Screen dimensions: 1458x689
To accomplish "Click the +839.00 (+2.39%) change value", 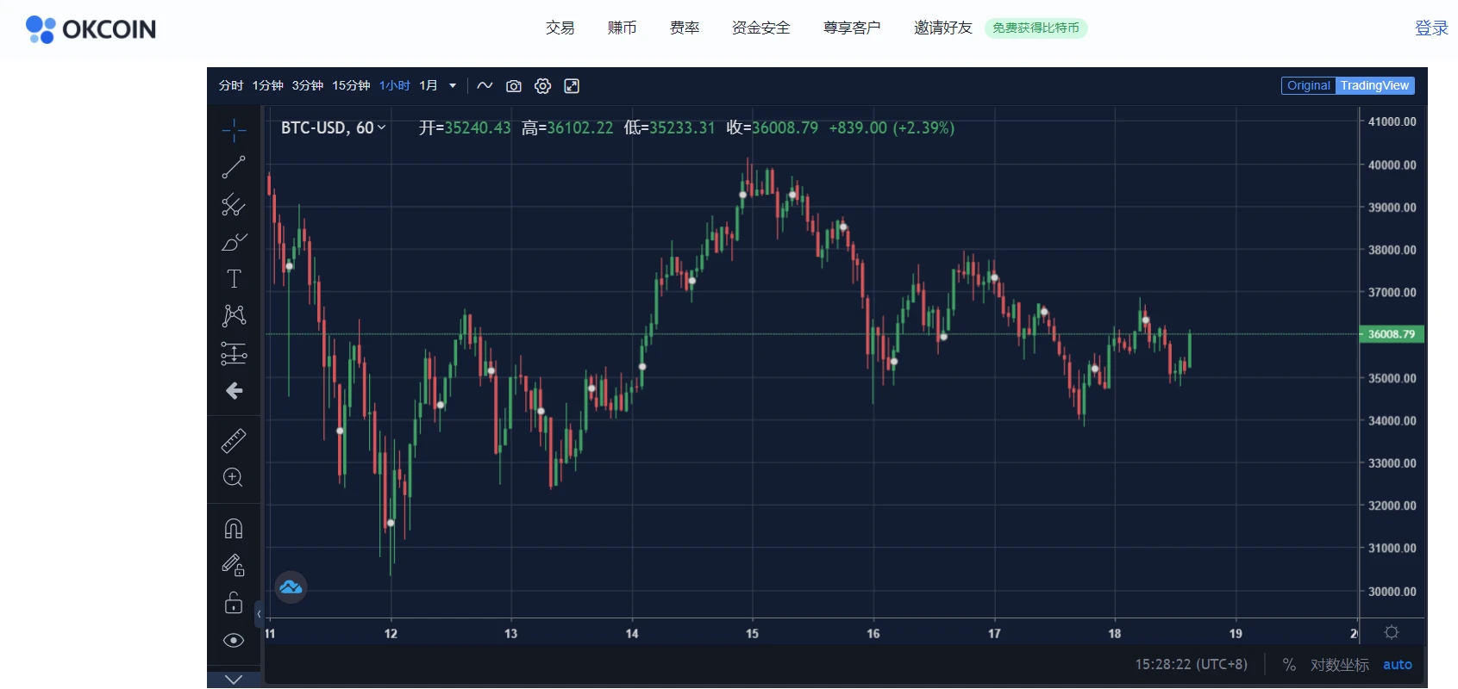I will (x=892, y=127).
